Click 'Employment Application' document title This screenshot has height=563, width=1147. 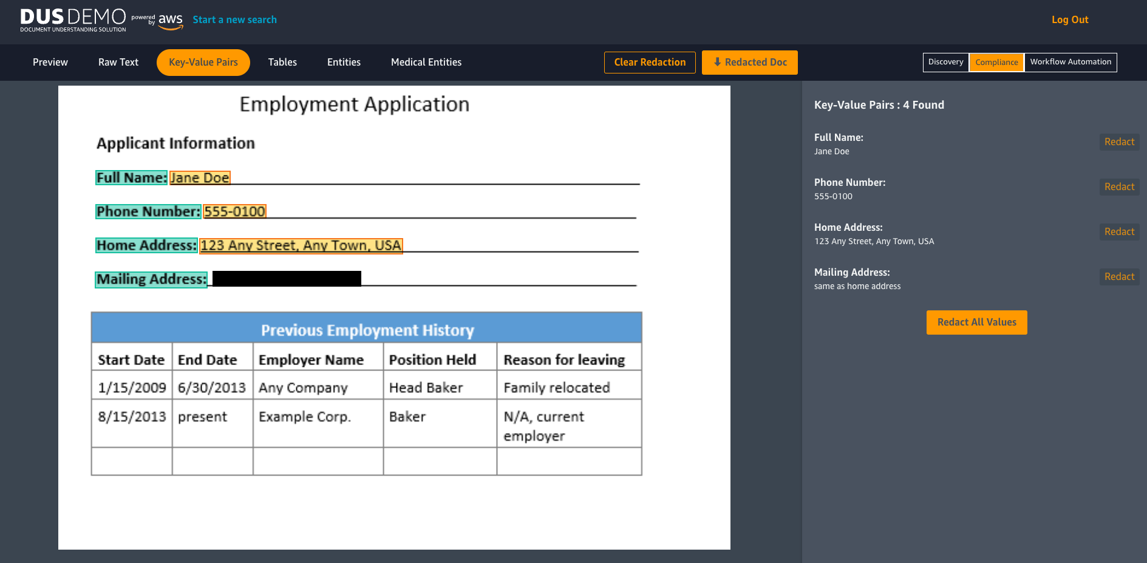(x=354, y=104)
